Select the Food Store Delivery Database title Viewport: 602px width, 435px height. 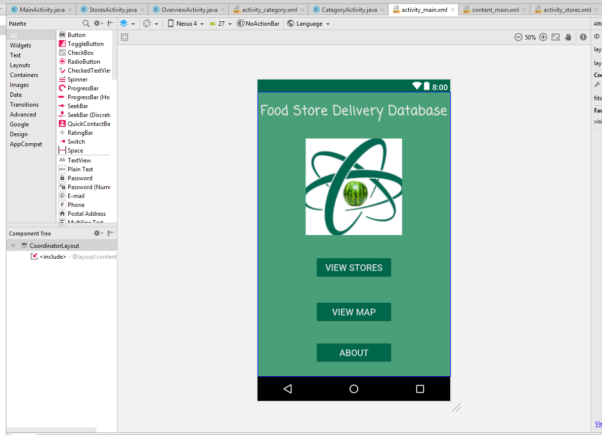pos(354,111)
